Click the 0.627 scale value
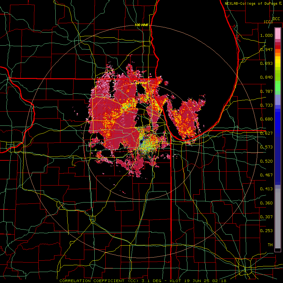The image size is (283, 283). point(266,133)
